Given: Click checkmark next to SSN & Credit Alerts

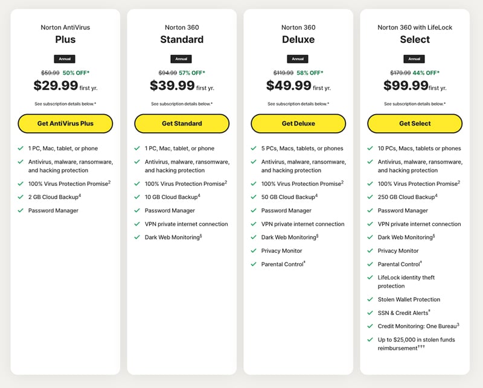Looking at the screenshot, I should pos(370,313).
